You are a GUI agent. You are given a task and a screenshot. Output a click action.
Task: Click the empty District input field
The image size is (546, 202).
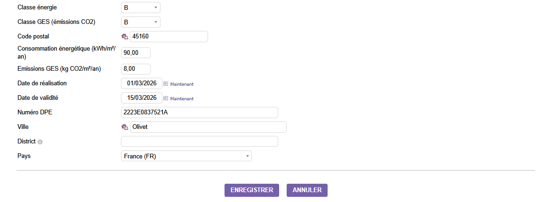point(199,142)
